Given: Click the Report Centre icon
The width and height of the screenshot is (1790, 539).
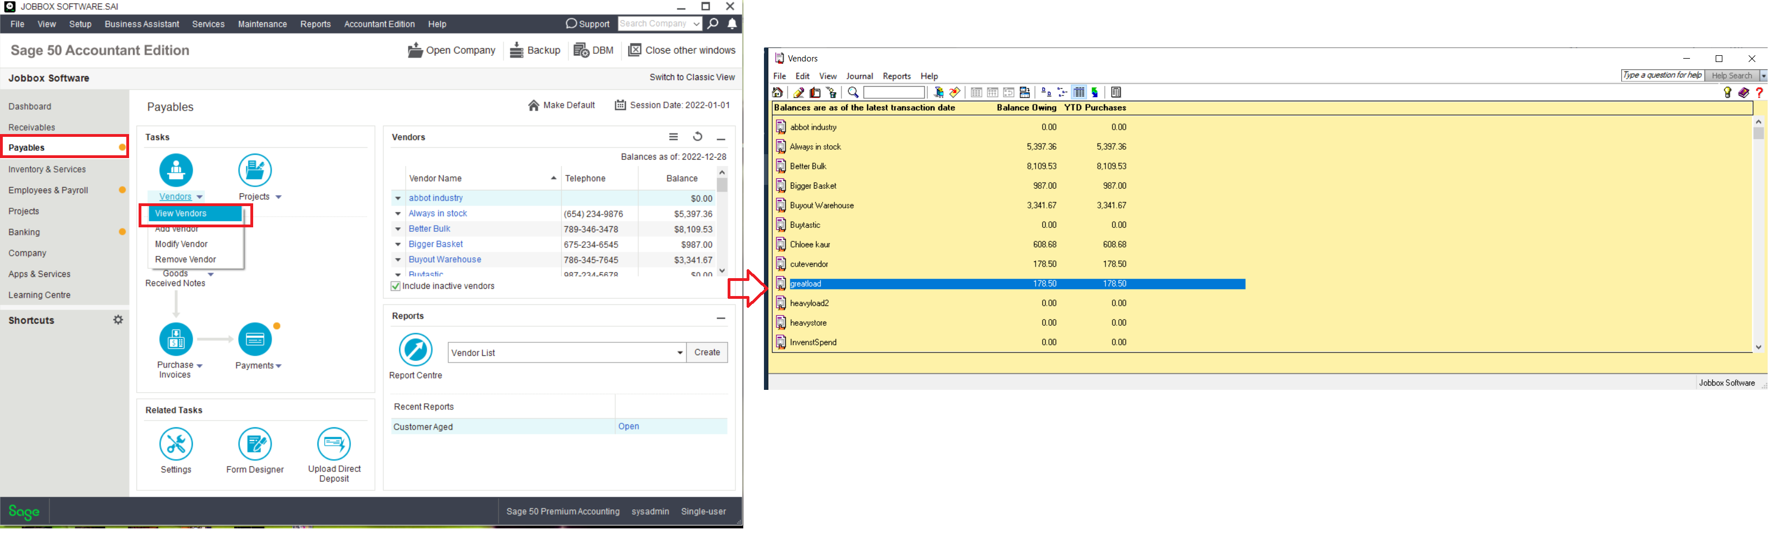Looking at the screenshot, I should click(416, 350).
